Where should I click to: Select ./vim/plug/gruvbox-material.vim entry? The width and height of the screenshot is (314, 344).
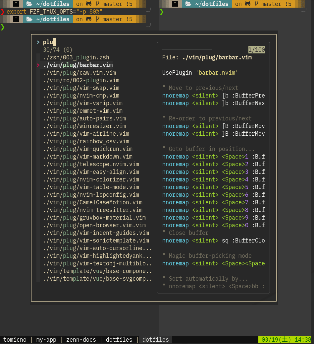coord(94,218)
